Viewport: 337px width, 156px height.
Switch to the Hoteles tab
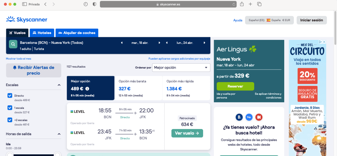coord(42,33)
